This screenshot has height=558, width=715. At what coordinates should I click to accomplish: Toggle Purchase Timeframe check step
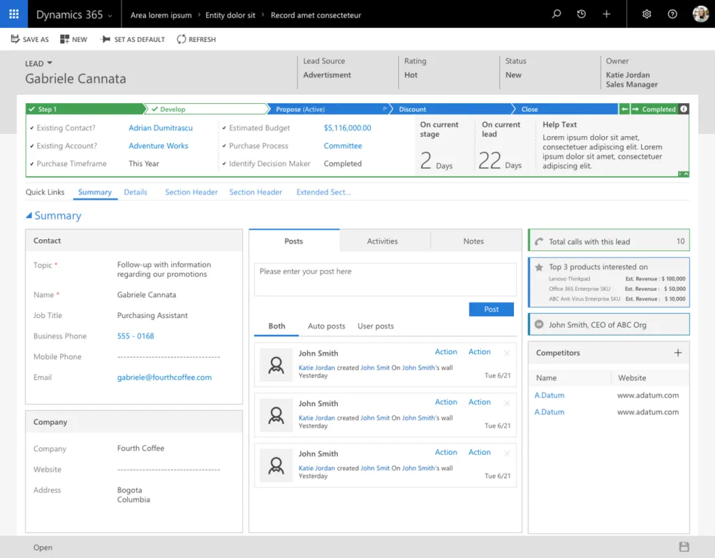[32, 164]
